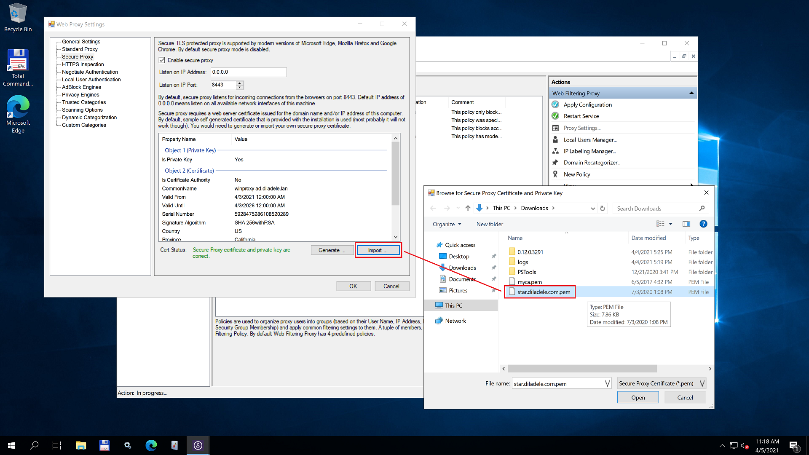Collapse the Web Filtering Proxy actions section
This screenshot has width=809, height=455.
(x=691, y=93)
